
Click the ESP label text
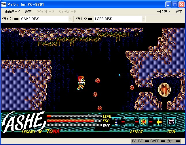pos(106,121)
